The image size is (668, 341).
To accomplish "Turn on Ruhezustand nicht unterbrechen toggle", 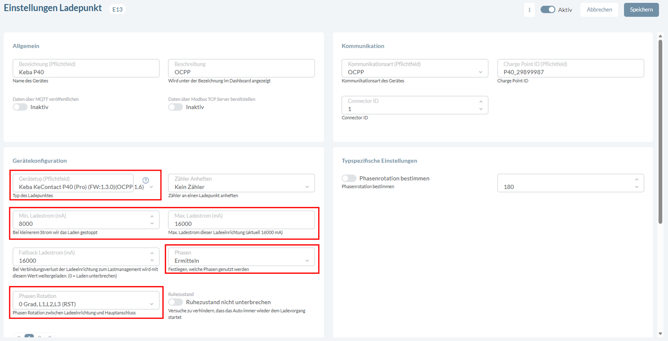I will click(x=175, y=302).
